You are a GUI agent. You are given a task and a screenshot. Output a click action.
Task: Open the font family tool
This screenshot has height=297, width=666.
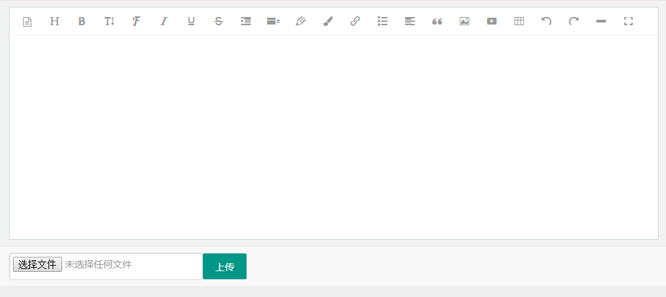[x=137, y=21]
